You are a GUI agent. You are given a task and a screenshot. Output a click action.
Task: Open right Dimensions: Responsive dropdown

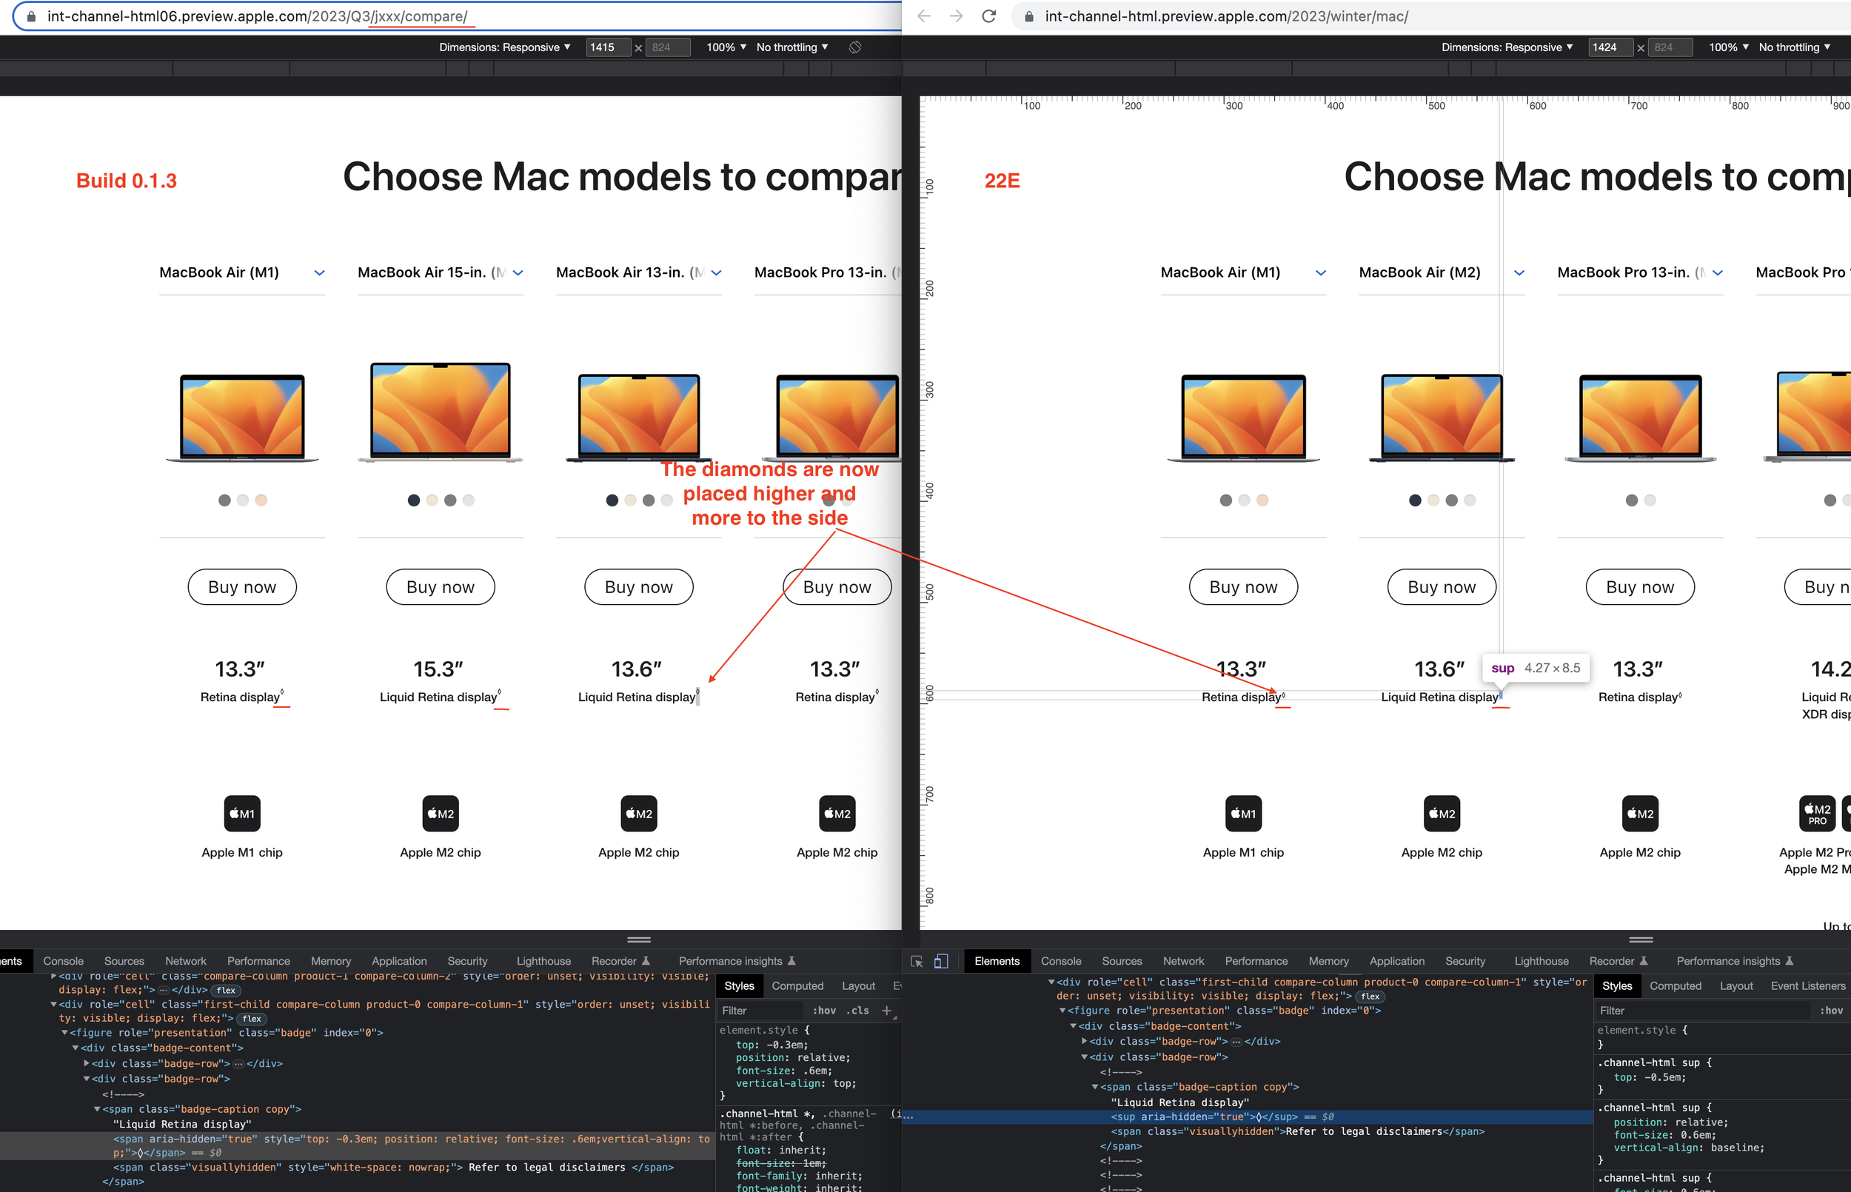(x=1506, y=47)
